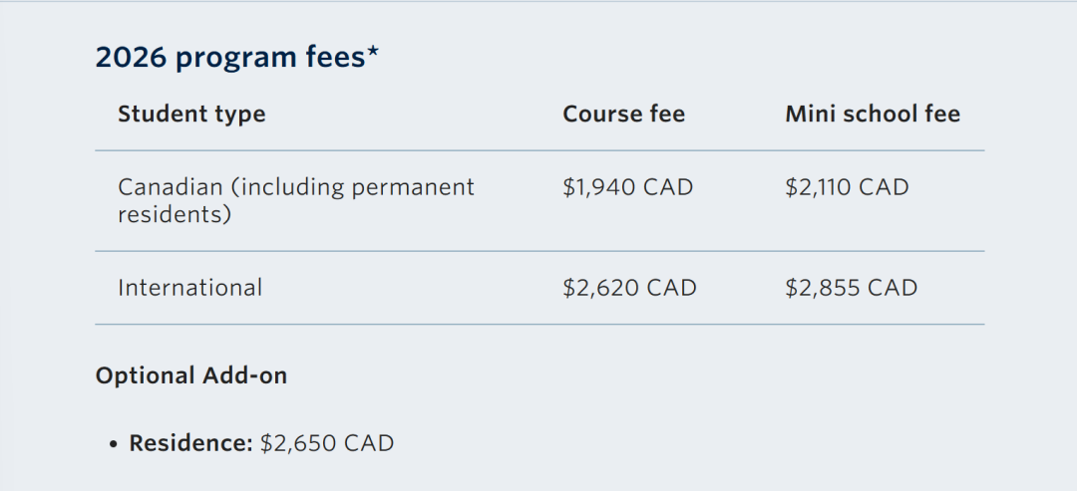Click the $1,940 CAD Canadian course fee

click(x=627, y=187)
